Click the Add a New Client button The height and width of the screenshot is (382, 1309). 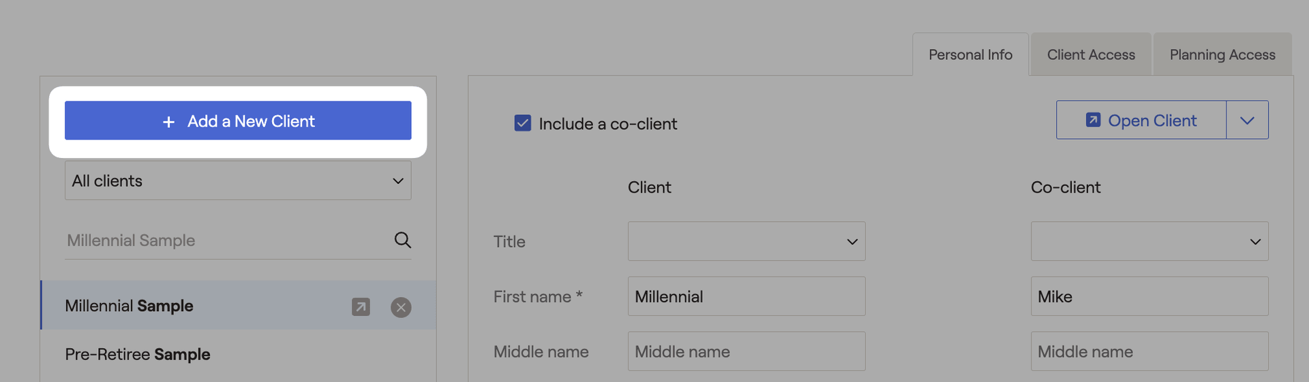coord(238,121)
